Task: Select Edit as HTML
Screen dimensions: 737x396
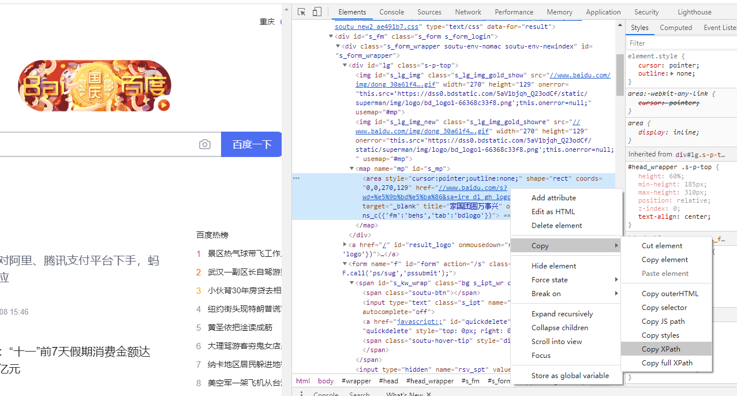Action: [566, 212]
